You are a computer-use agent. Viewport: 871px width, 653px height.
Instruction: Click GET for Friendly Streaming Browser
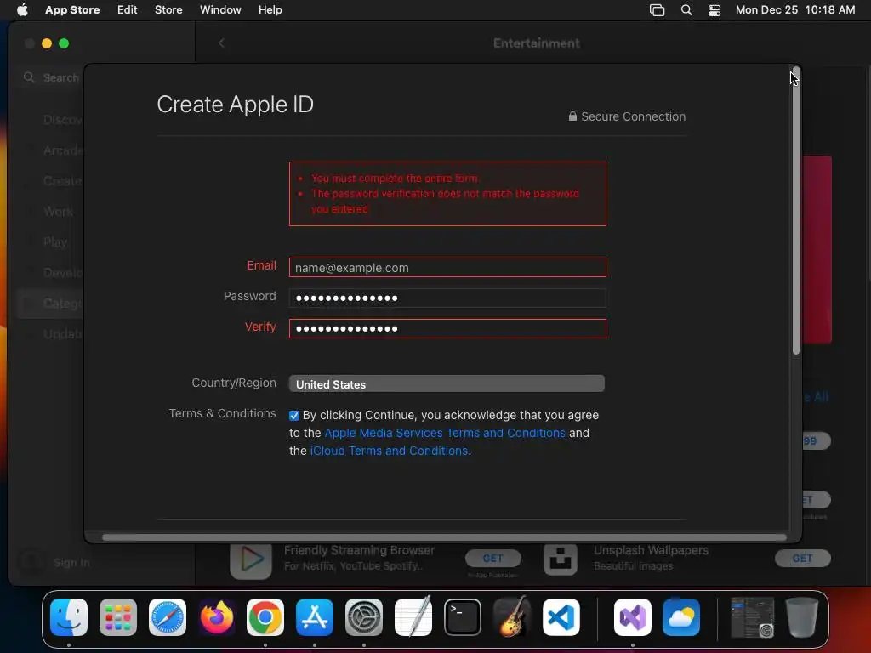(x=492, y=558)
